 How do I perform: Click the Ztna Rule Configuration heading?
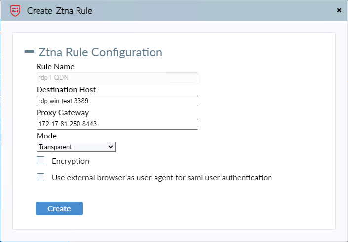[x=100, y=52]
